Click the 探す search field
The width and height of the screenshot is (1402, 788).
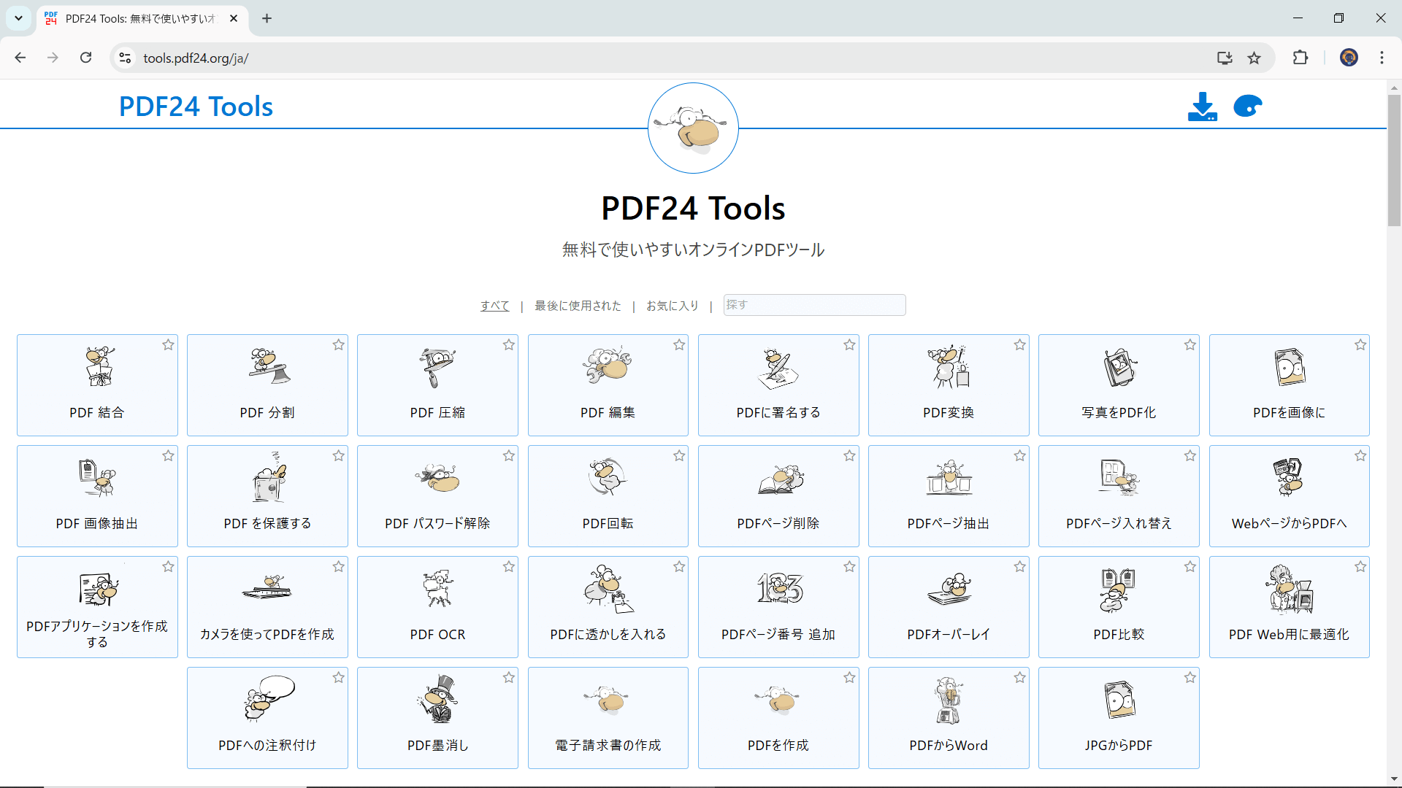(x=814, y=305)
